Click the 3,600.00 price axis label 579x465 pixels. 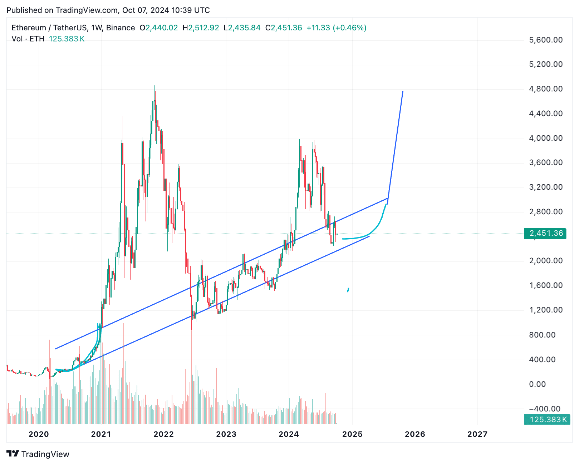click(x=546, y=162)
